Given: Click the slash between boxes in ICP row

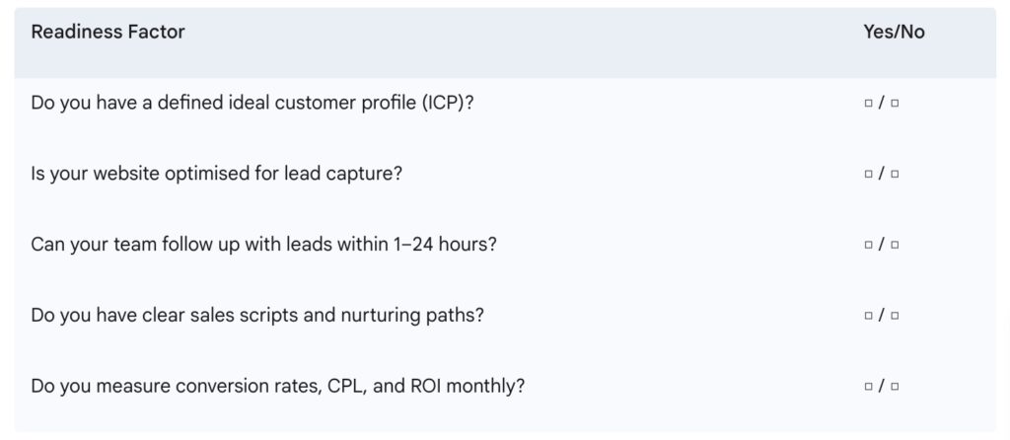Looking at the screenshot, I should [882, 103].
